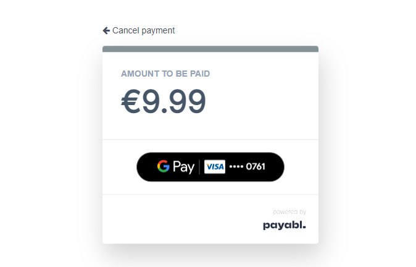Click the vertical divider inside the Pay button
The height and width of the screenshot is (267, 416).
click(199, 167)
